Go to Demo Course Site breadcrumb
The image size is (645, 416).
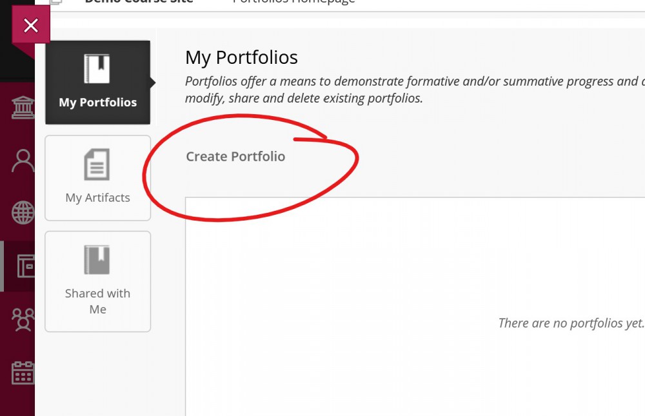[138, 2]
